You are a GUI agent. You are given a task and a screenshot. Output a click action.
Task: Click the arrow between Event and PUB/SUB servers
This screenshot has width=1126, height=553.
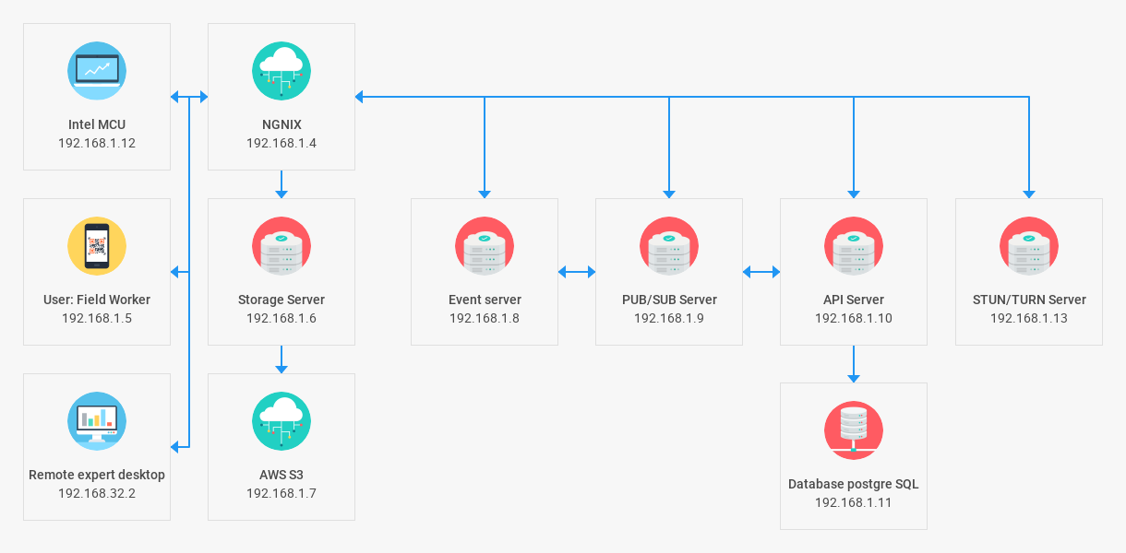tap(577, 272)
